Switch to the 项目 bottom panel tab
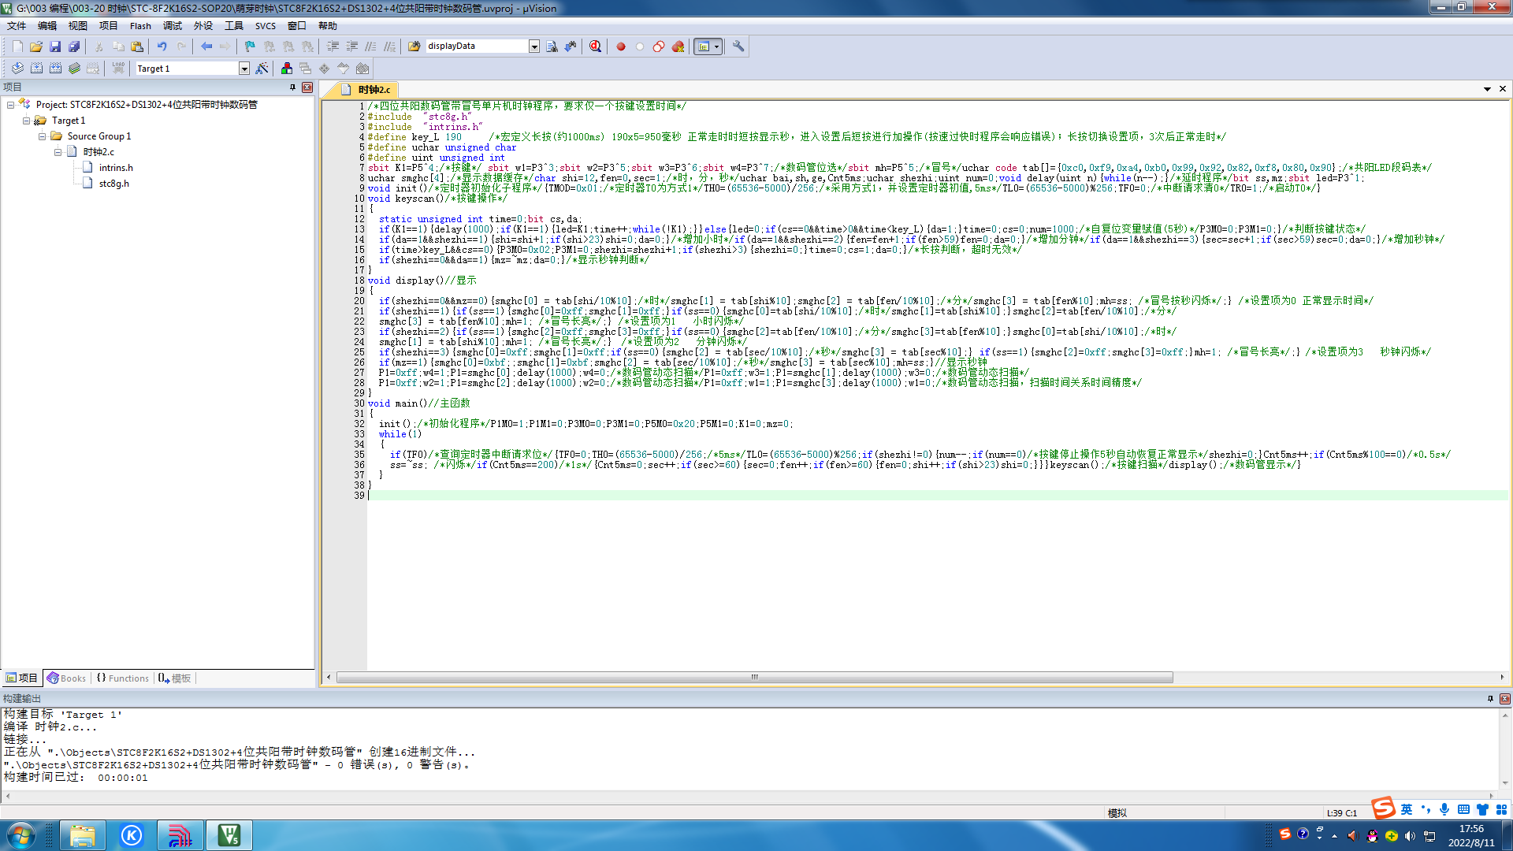 tap(22, 678)
